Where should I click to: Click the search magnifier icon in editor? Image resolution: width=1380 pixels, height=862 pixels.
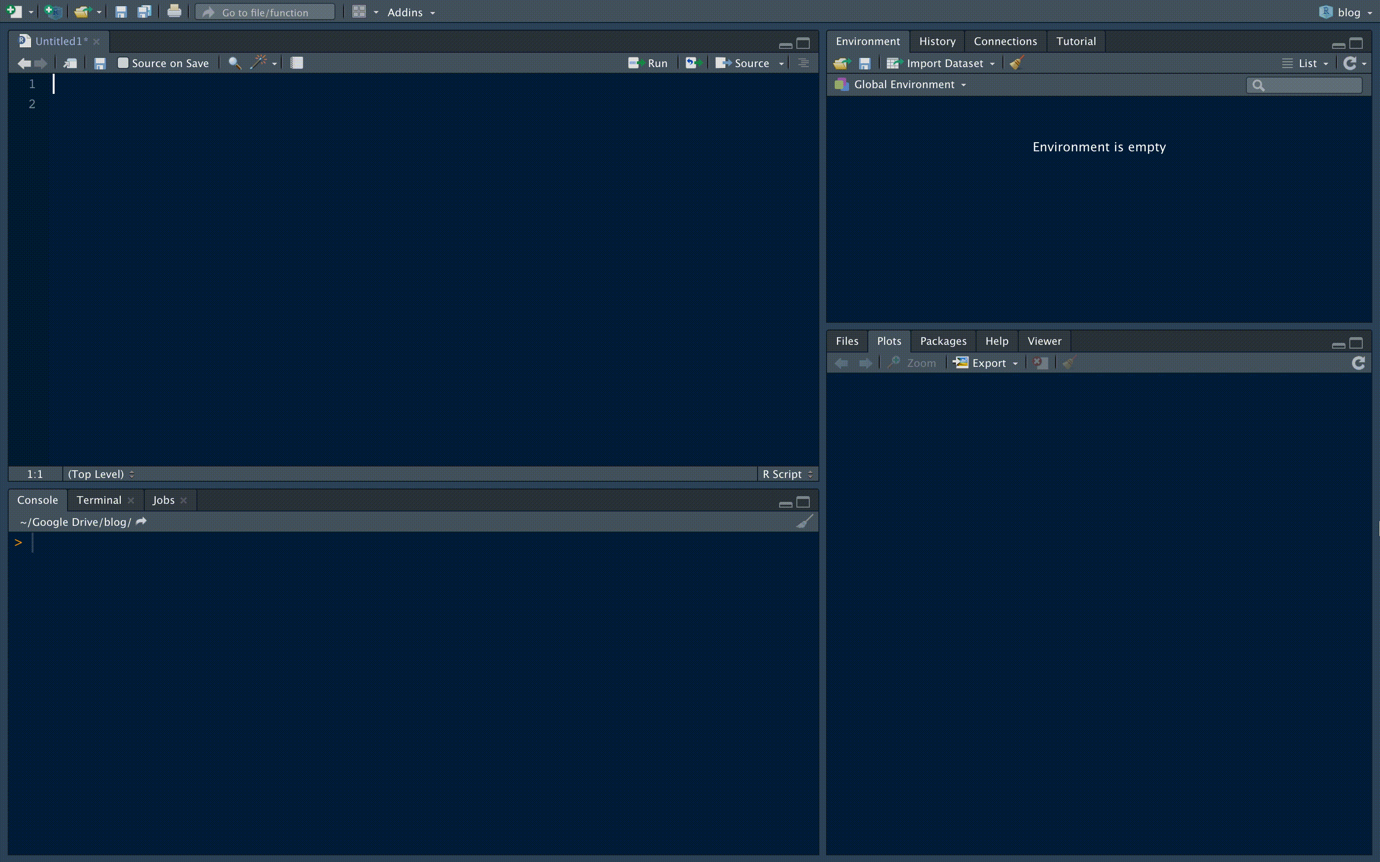(x=234, y=63)
